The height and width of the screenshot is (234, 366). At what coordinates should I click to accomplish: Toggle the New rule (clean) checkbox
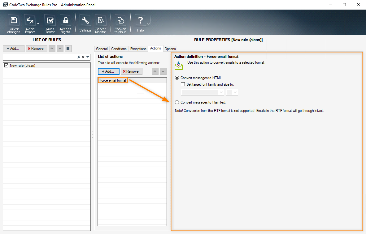pos(6,66)
